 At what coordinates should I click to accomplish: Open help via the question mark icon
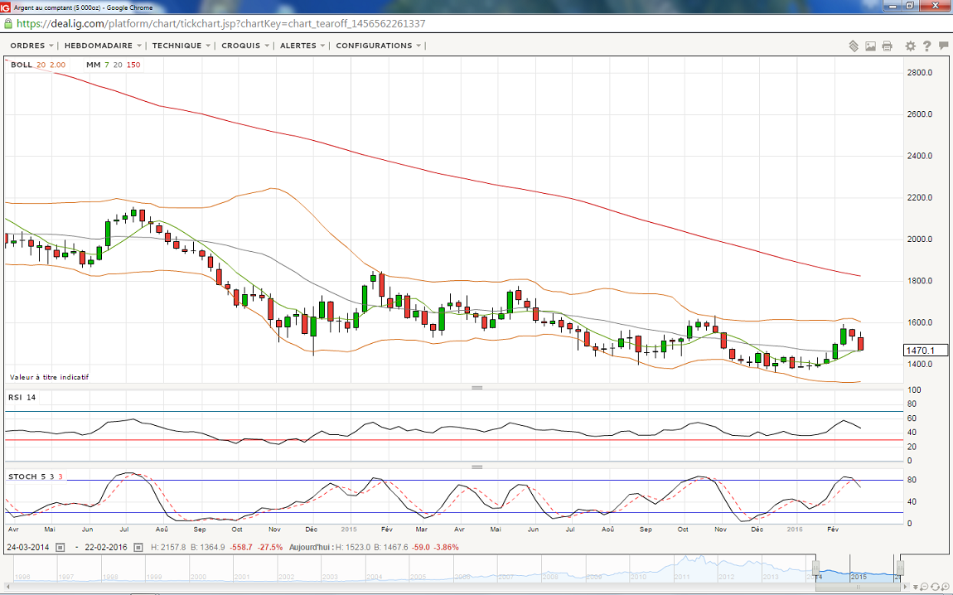click(x=927, y=46)
